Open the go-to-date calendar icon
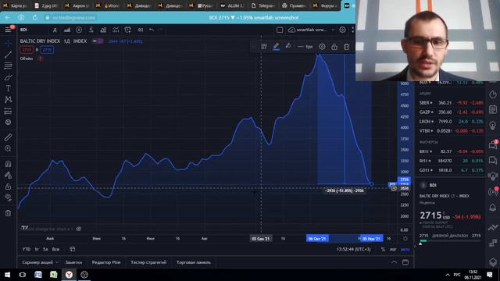This screenshot has height=281, width=500. coord(73,249)
